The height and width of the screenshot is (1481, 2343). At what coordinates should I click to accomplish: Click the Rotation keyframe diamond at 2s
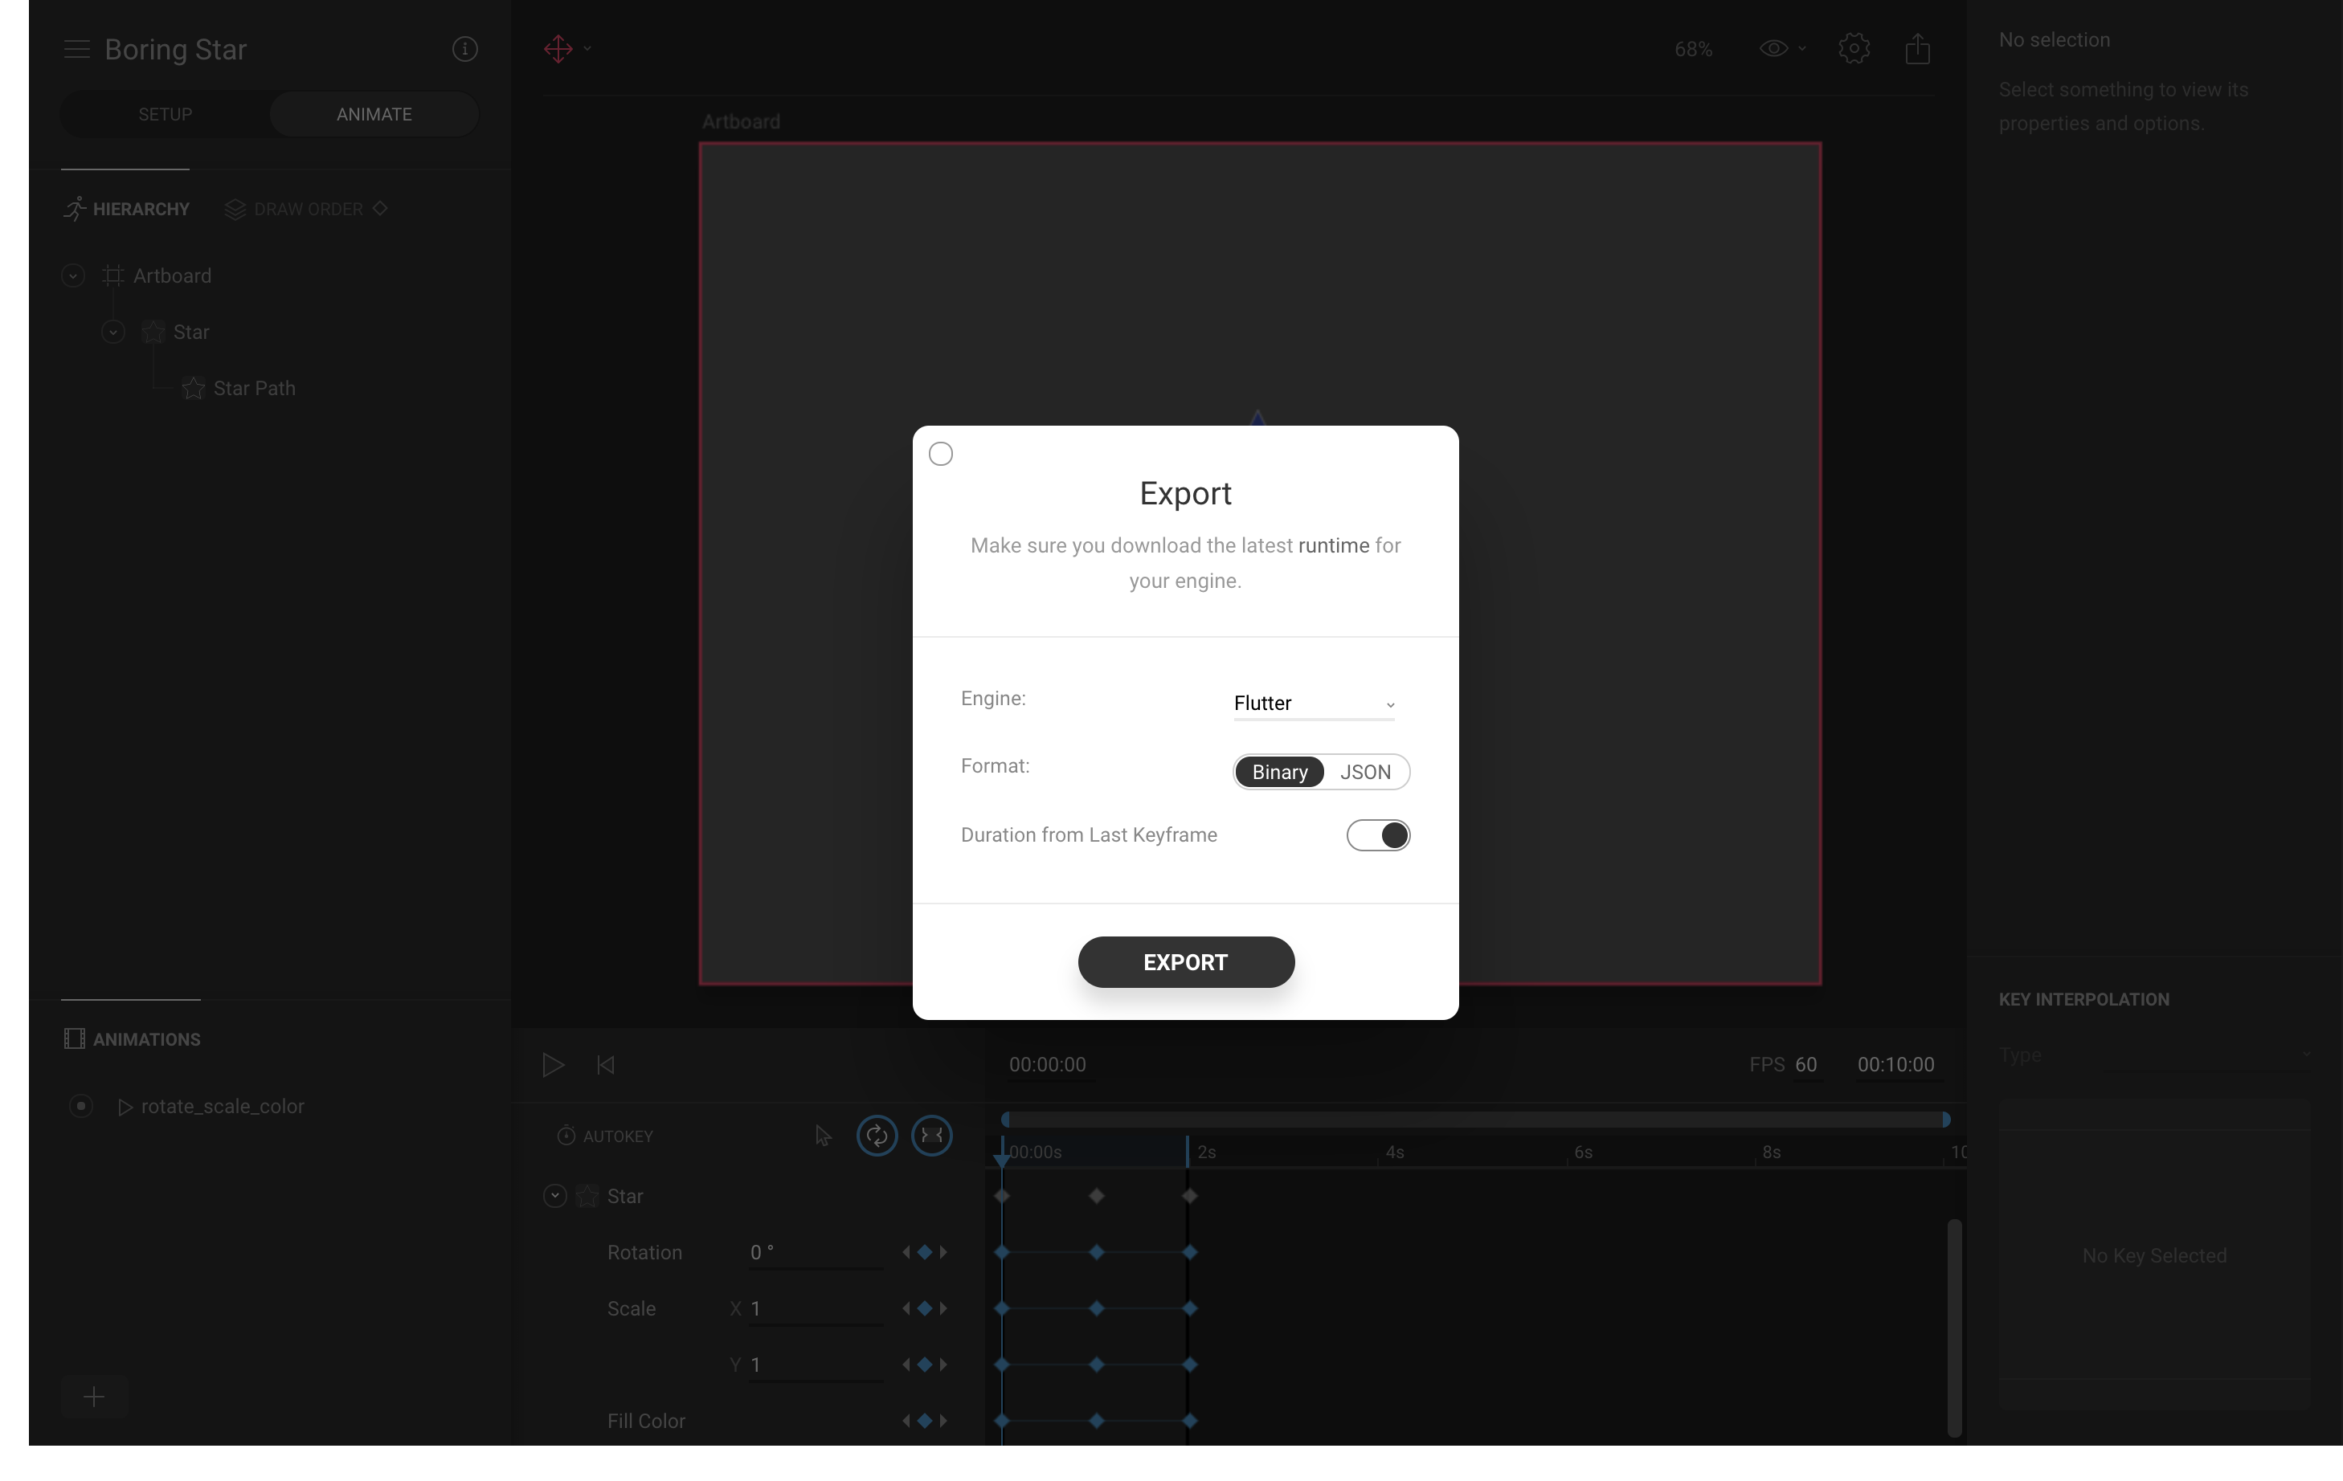click(x=1190, y=1252)
